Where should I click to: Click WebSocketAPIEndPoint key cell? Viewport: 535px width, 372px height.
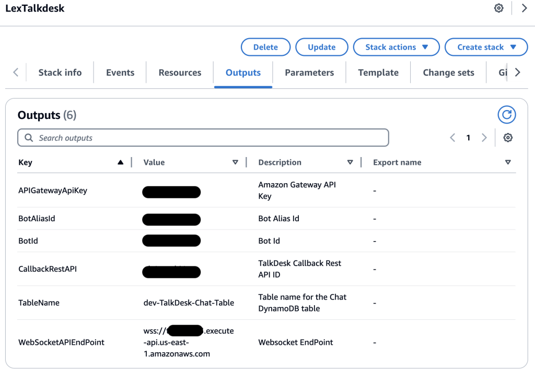[x=62, y=342]
